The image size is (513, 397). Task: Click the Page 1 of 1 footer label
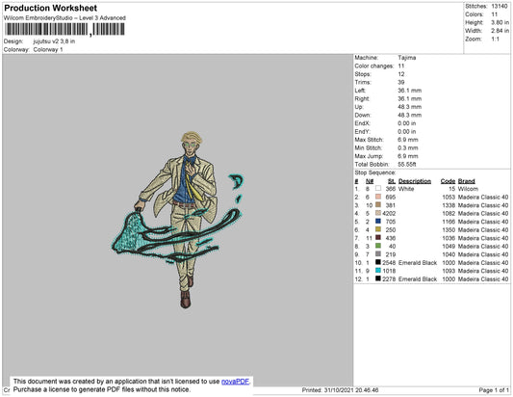point(494,390)
